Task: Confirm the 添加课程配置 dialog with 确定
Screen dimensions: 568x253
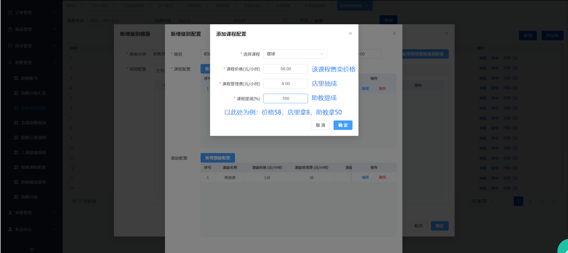Action: point(343,125)
